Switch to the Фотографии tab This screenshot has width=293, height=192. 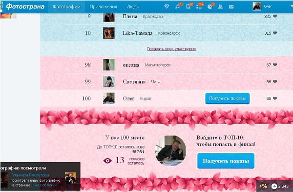pos(66,6)
